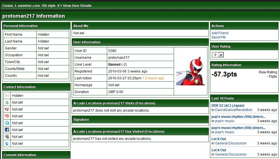This screenshot has width=280, height=159.
Task: Click the Last 10 Posts header
Action: [244, 98]
